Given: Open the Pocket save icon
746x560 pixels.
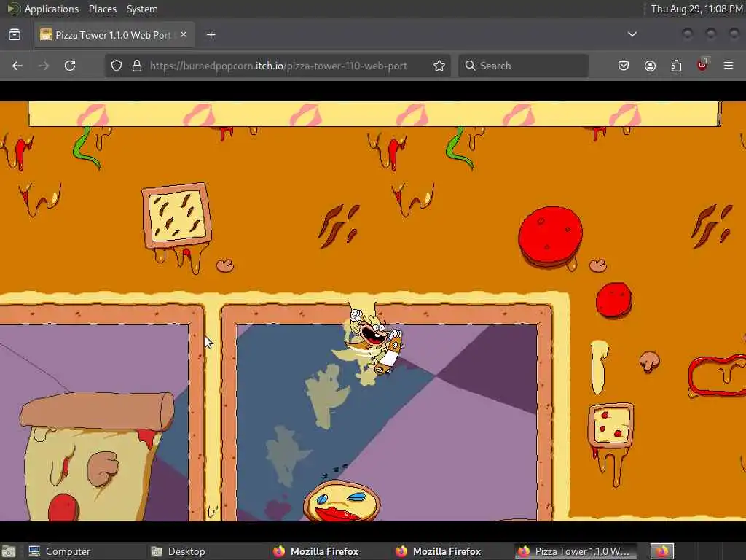Looking at the screenshot, I should click(624, 66).
